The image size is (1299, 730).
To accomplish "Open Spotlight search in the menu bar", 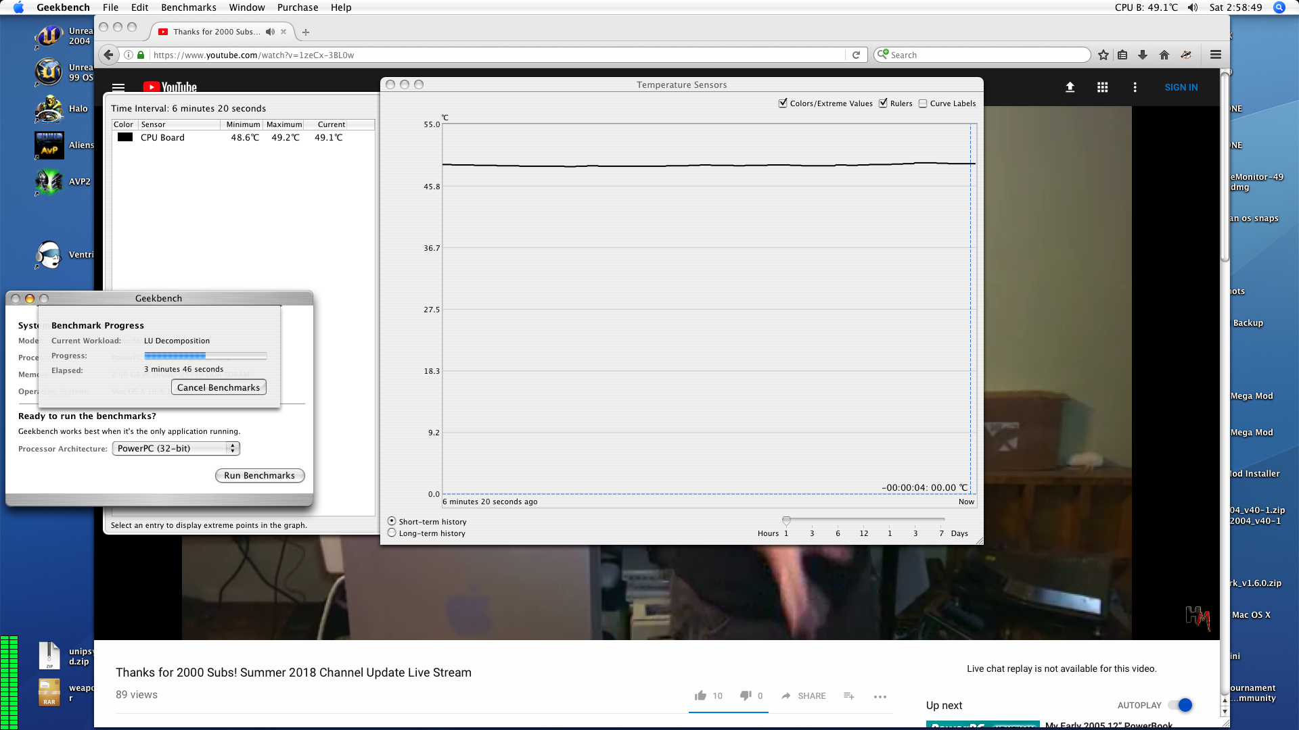I will pyautogui.click(x=1279, y=7).
